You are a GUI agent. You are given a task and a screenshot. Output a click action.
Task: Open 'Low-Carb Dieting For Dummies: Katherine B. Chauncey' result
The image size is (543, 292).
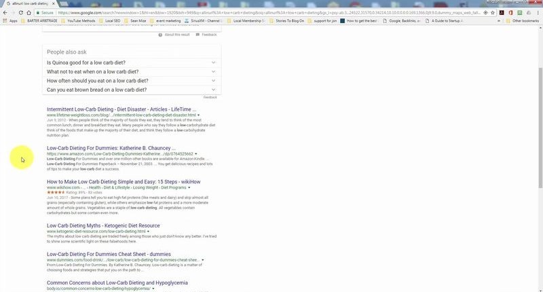[111, 148]
